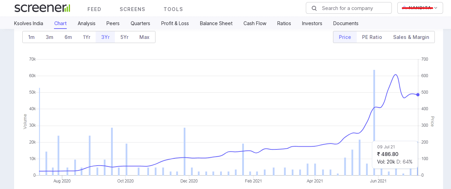This screenshot has height=189, width=451.
Task: Switch to the Quarters tab
Action: [140, 23]
